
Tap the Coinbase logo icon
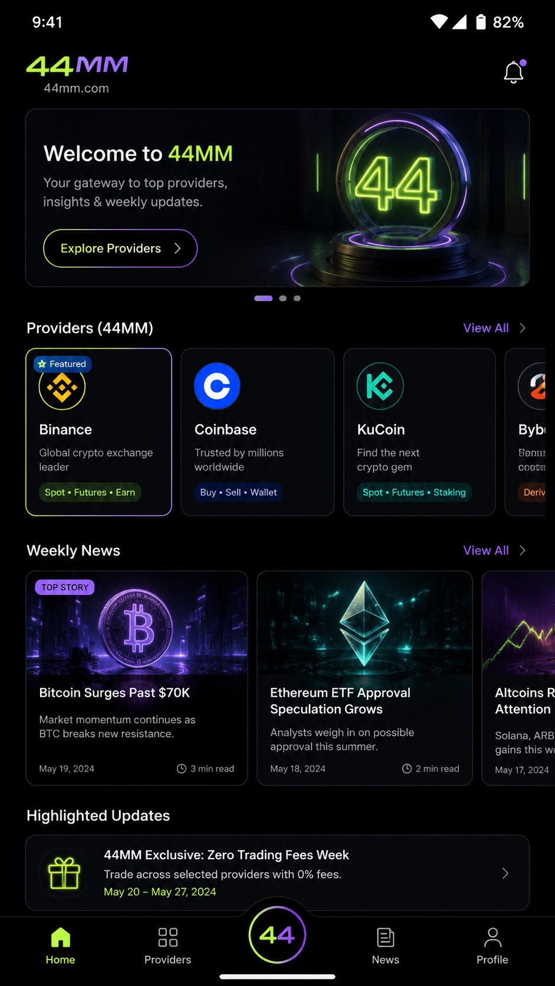[x=217, y=386]
